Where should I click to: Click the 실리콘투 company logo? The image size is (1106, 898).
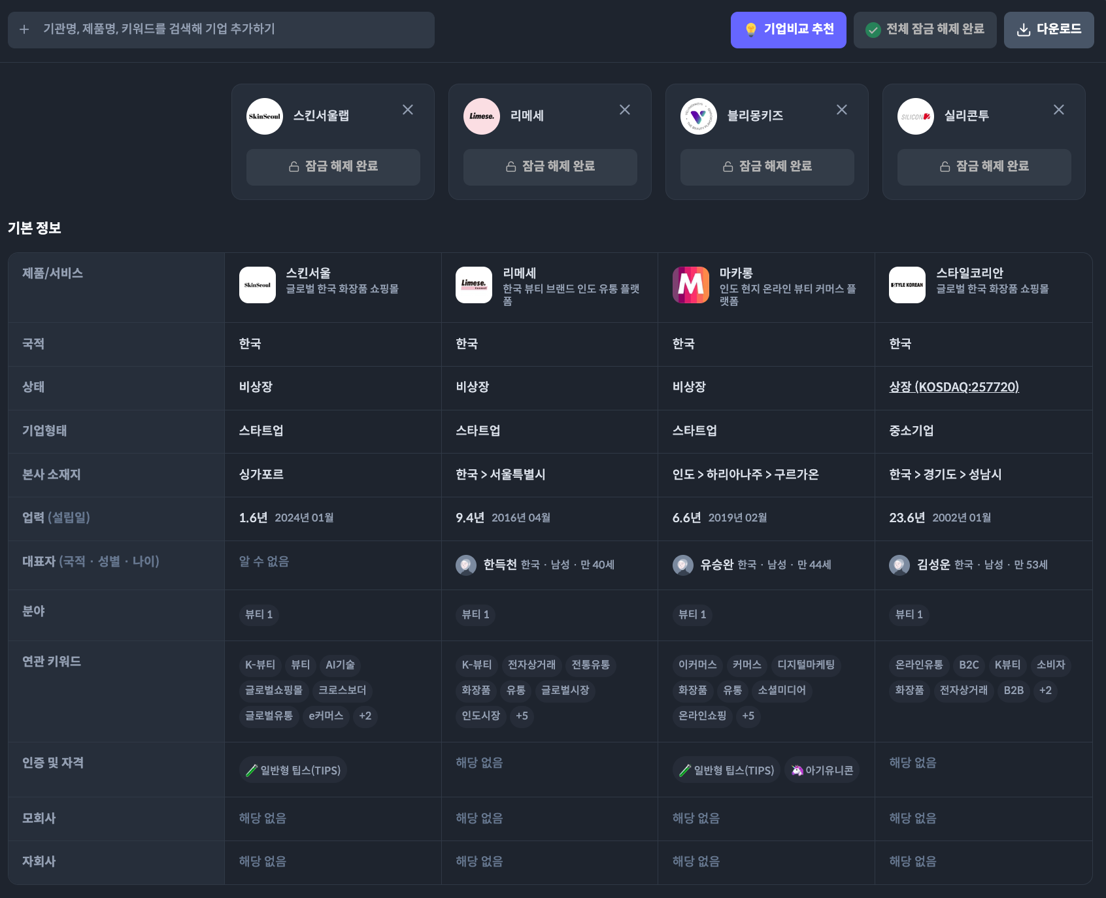(916, 116)
